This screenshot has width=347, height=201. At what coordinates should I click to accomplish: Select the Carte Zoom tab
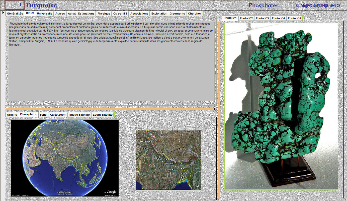tap(58, 115)
